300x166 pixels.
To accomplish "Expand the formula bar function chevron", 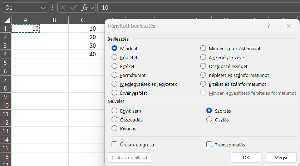I will 92,7.
